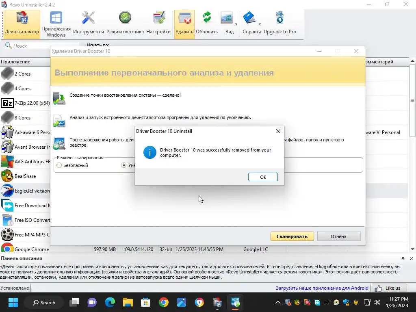Screen dimensions: 416x312
Task: Select the Умеренный scan mode radio
Action: click(x=123, y=165)
